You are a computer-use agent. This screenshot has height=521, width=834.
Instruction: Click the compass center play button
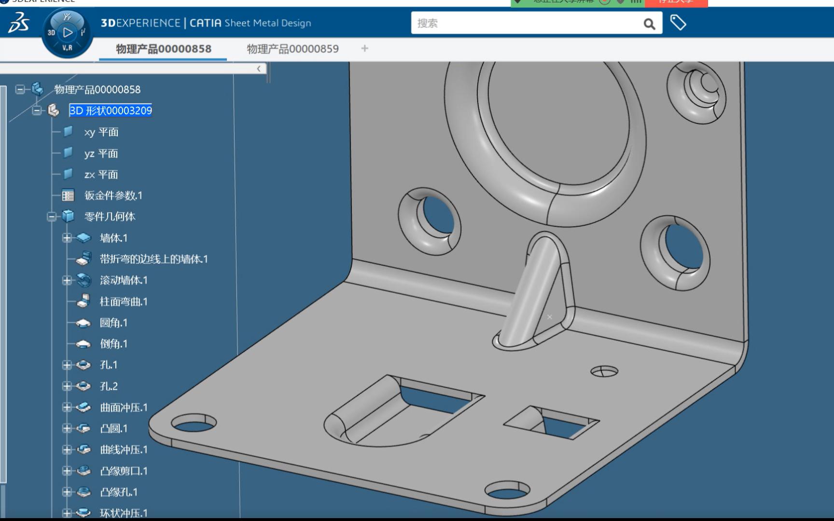tap(68, 33)
